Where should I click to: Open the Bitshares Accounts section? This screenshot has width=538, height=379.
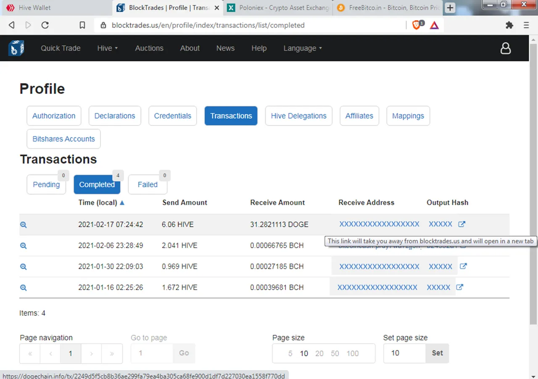[63, 139]
